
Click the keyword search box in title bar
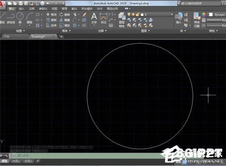click(201, 3)
